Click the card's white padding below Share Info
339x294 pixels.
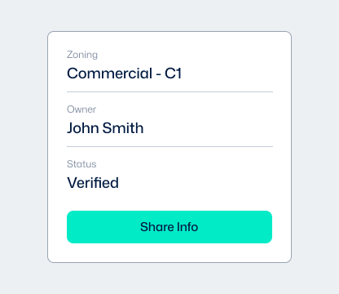169,253
